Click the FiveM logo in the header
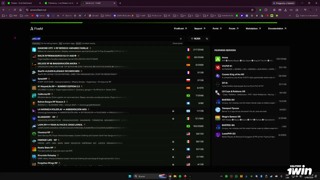 click(36, 29)
